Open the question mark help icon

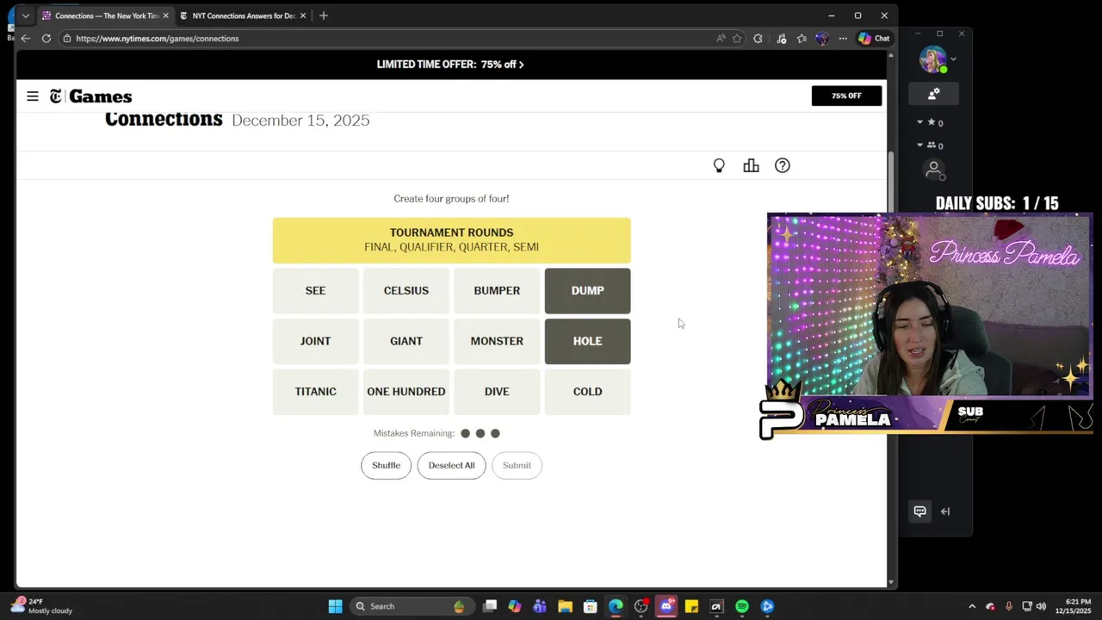pyautogui.click(x=782, y=165)
